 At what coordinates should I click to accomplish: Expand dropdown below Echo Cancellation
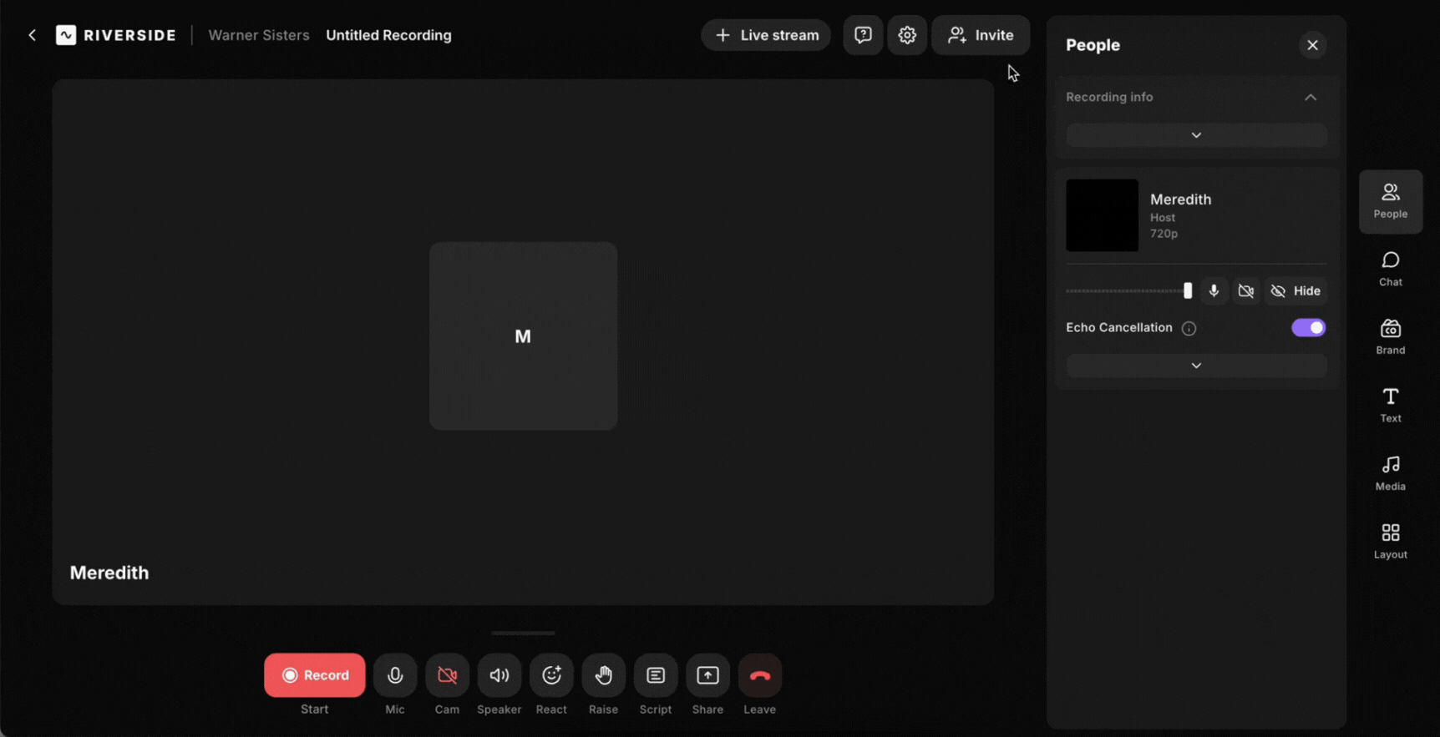pyautogui.click(x=1196, y=366)
